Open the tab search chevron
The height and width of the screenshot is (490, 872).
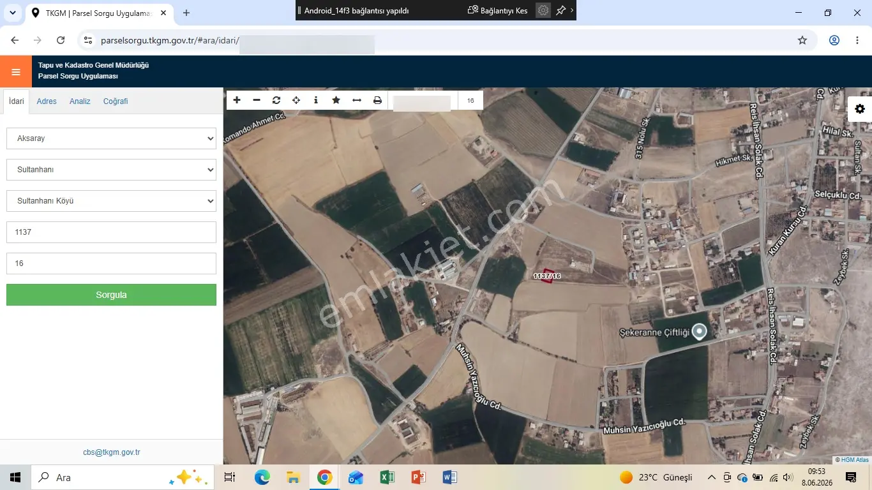[12, 13]
